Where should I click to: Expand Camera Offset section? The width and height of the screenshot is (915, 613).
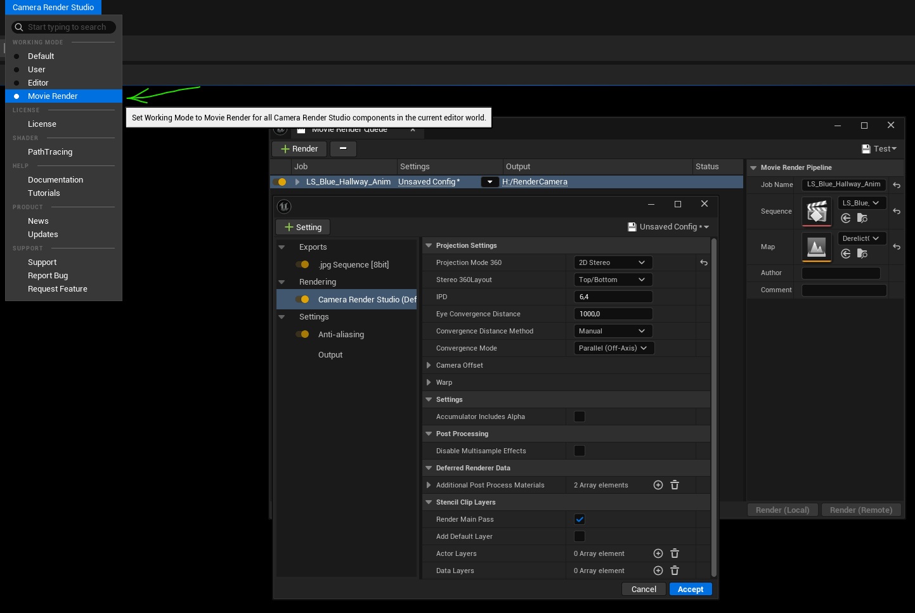pyautogui.click(x=429, y=365)
